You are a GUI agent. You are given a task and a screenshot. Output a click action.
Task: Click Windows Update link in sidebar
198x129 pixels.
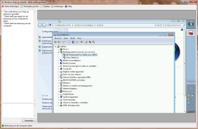coord(47,103)
